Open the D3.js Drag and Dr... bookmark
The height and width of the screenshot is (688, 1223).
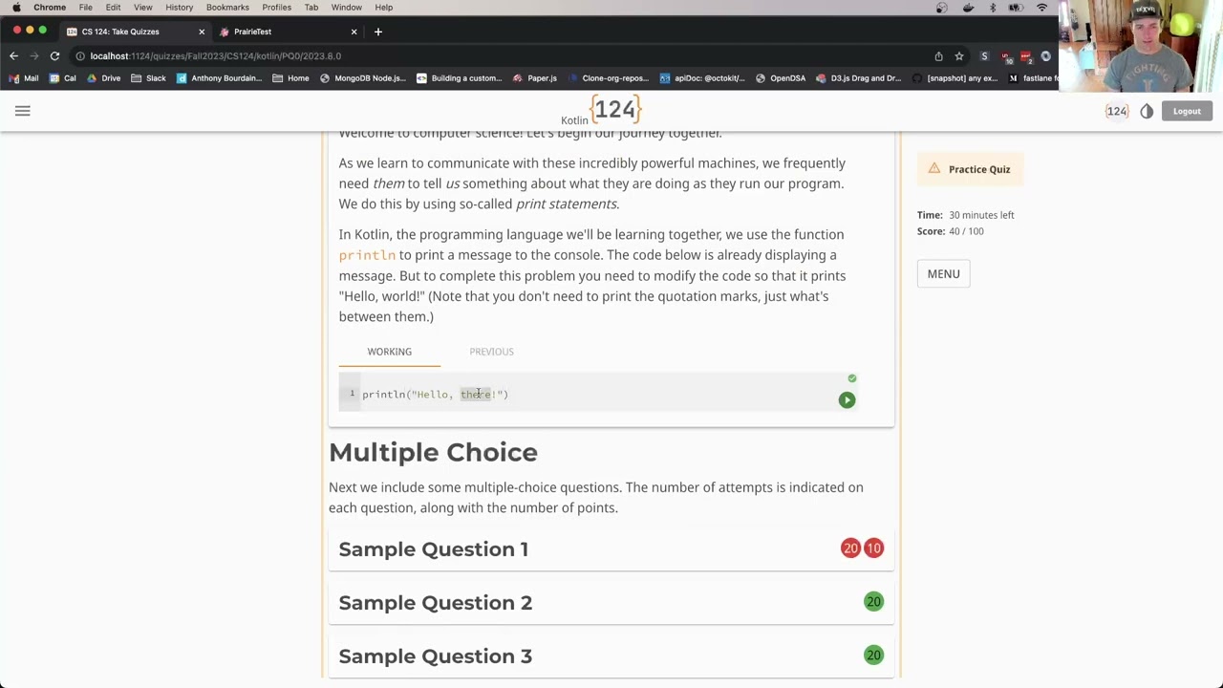pyautogui.click(x=859, y=78)
